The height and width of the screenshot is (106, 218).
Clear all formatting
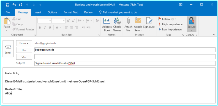[97, 21]
